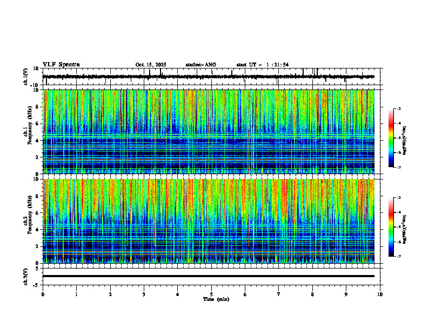Image resolution: width=428 pixels, height=330 pixels.
Task: Click the ch.2 spectrogram color scale bar
Action: pyautogui.click(x=391, y=227)
